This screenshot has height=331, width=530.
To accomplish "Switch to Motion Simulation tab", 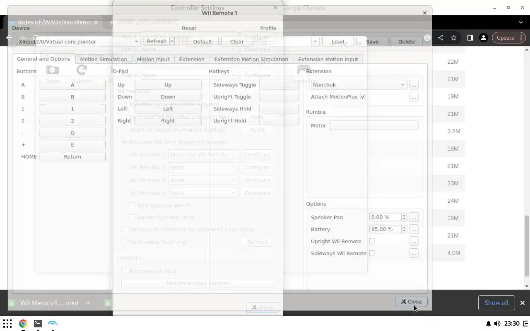I will tap(104, 59).
